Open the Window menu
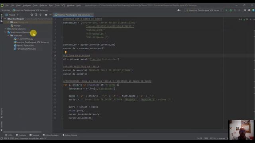This screenshot has width=255, height=143. pos(71,5)
